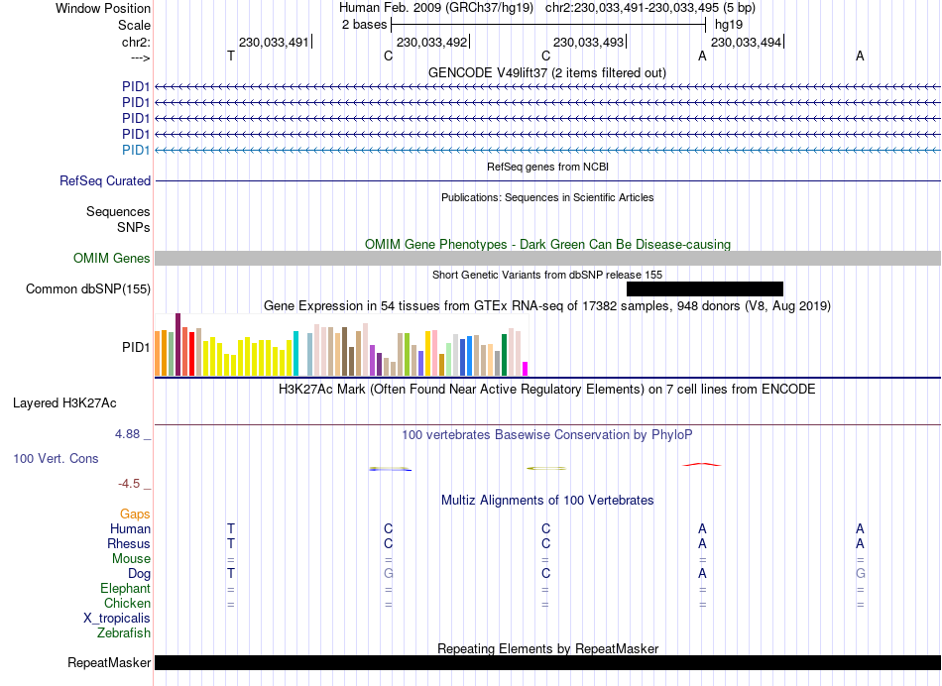This screenshot has width=942, height=686.
Task: Click the Zebrafish alignment row label
Action: point(124,633)
